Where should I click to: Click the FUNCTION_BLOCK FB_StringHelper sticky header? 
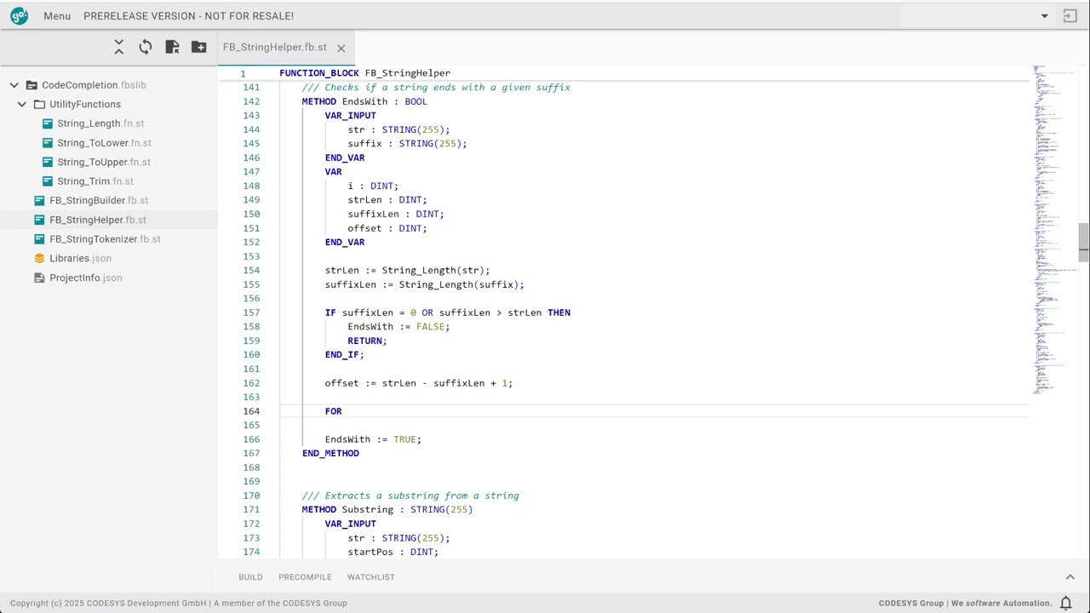coord(364,73)
